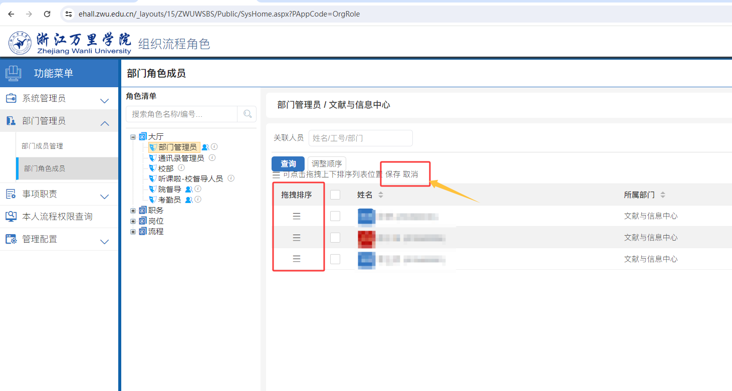Screen dimensions: 732x391
Task: Collapse the 大厅 tree node
Action: coord(133,137)
